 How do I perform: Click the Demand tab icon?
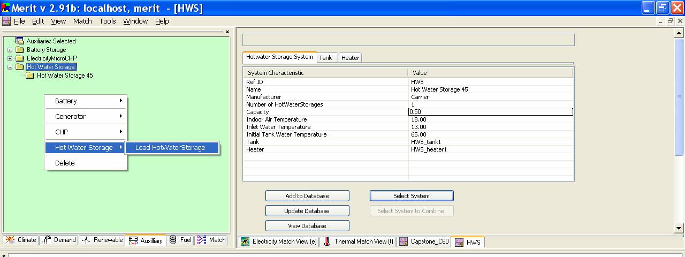coord(47,240)
